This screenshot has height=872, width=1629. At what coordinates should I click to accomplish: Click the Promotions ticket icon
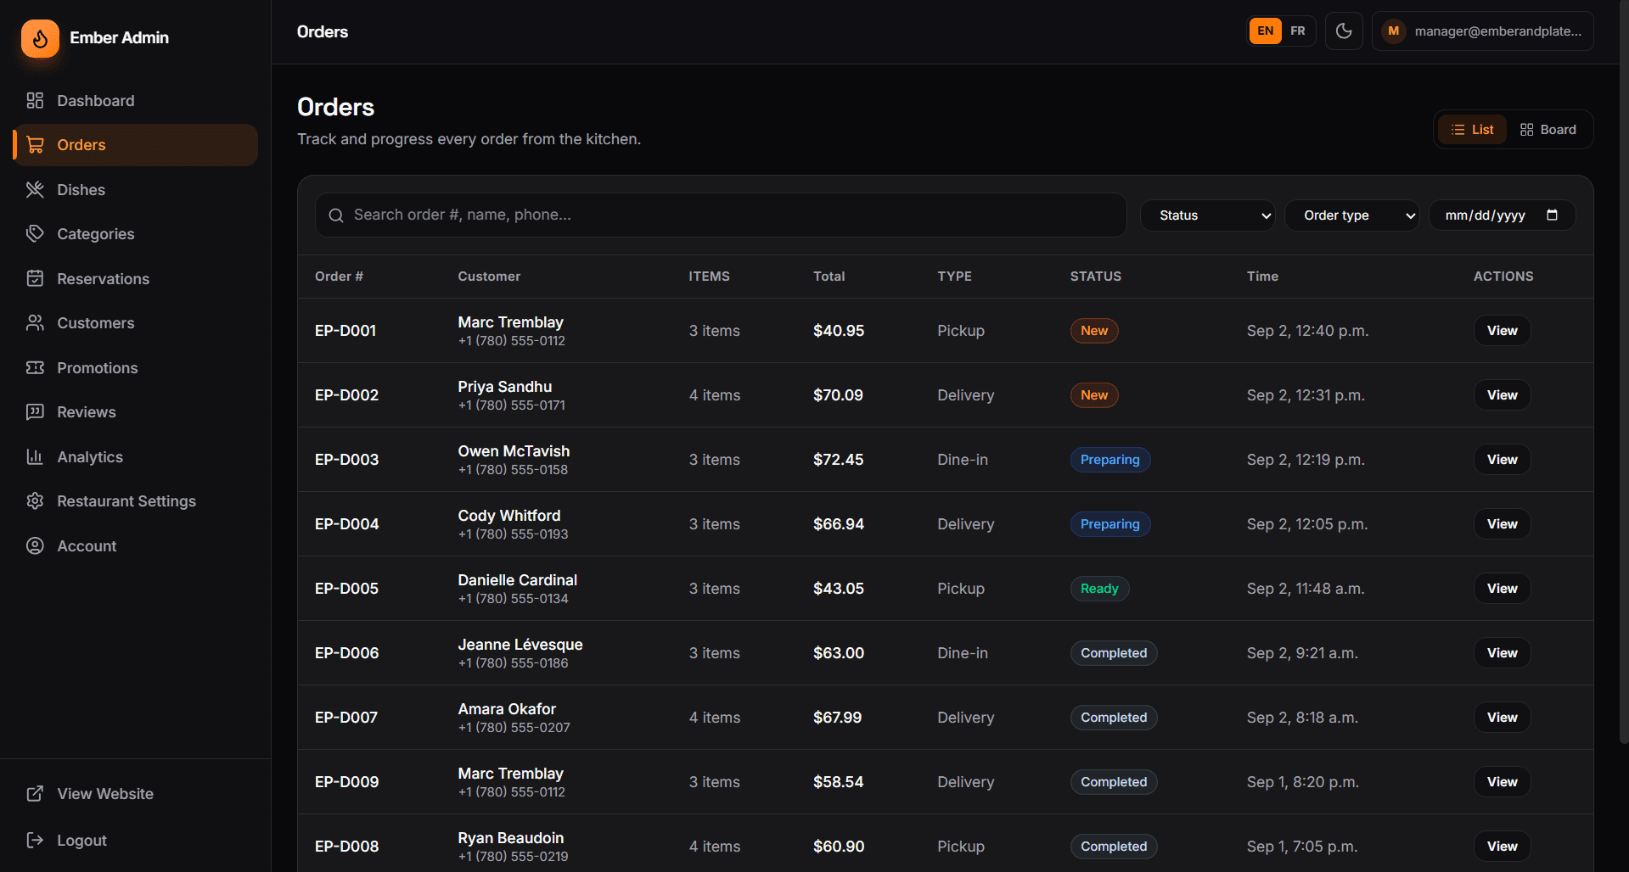point(35,368)
